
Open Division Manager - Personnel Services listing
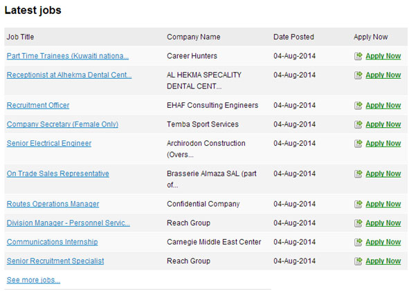click(x=69, y=223)
